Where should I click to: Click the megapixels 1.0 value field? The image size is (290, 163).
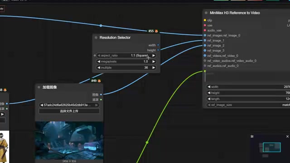click(126, 62)
